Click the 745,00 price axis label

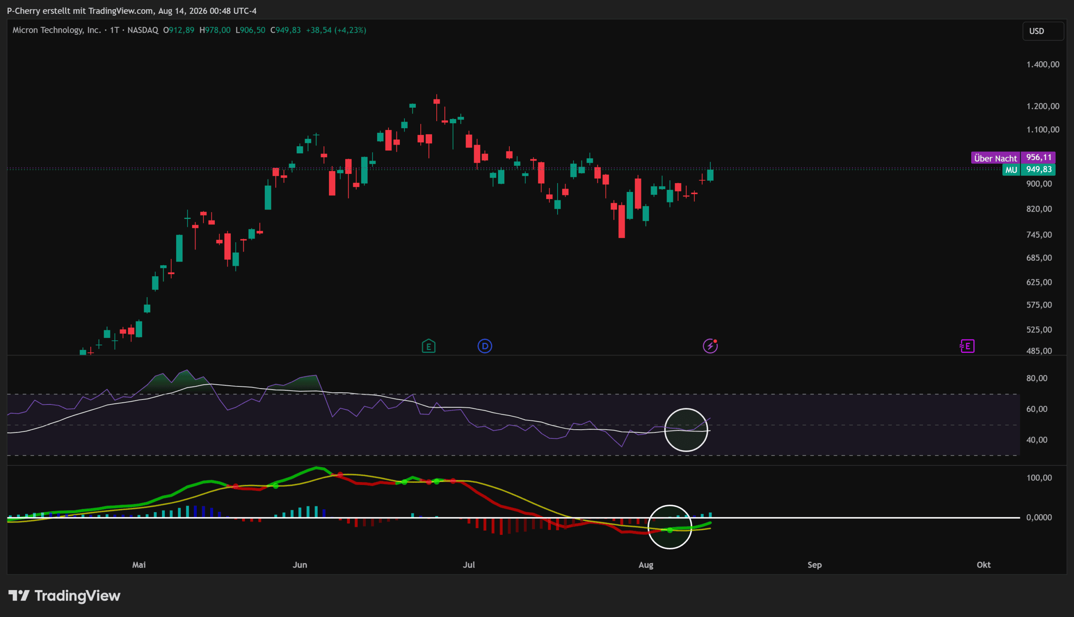(1039, 235)
